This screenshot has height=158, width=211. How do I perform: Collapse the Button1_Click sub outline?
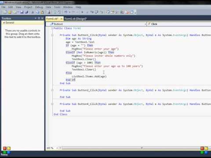point(52,35)
